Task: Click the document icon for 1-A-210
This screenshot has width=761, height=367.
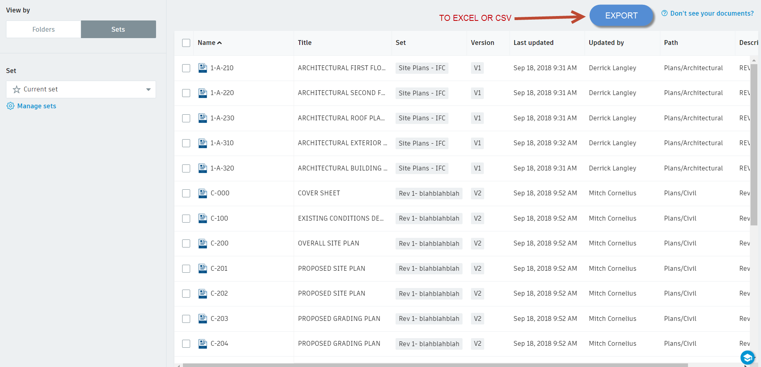Action: (203, 68)
